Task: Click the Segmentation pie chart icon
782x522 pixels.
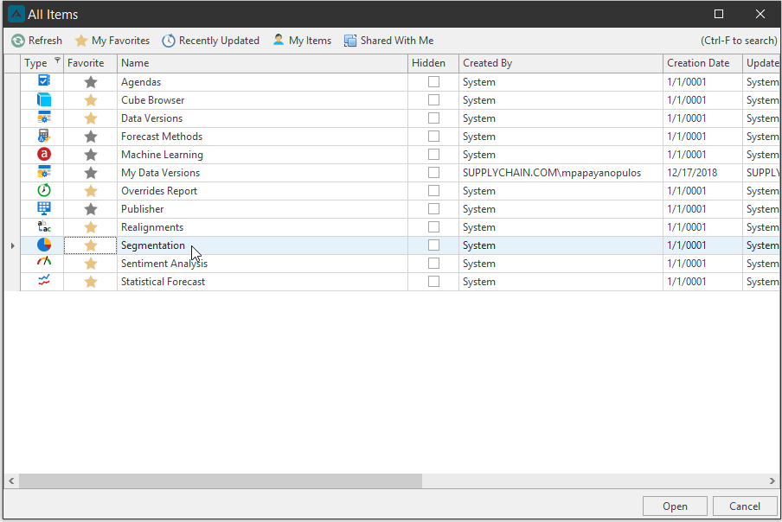Action: point(44,245)
